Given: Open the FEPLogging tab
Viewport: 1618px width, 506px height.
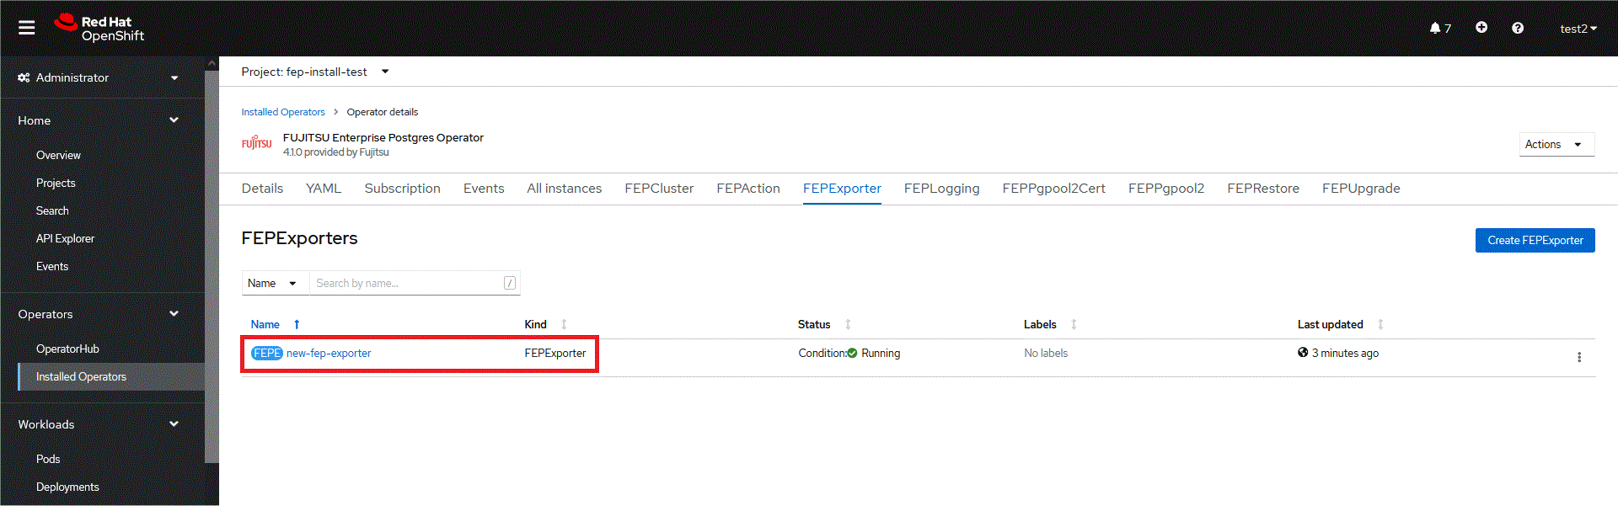Looking at the screenshot, I should point(941,189).
